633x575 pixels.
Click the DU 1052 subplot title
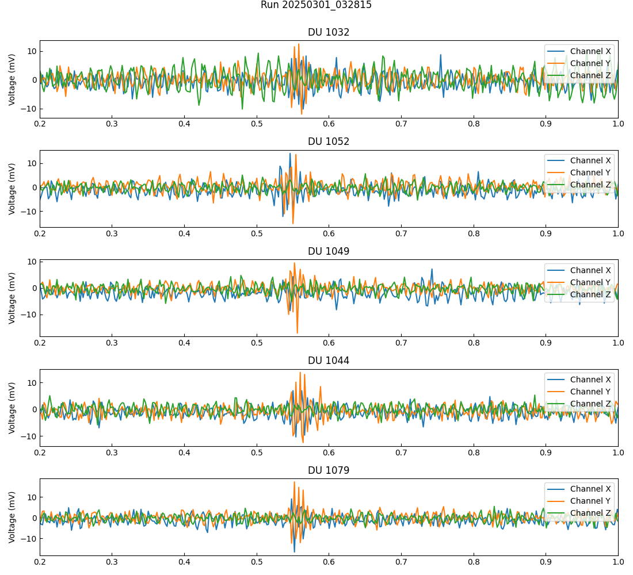[x=329, y=141]
